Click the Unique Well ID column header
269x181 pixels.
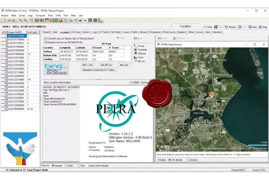tap(17, 32)
